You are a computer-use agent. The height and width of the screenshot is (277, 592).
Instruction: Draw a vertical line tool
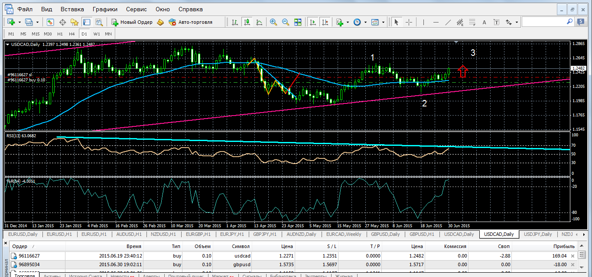[423, 22]
